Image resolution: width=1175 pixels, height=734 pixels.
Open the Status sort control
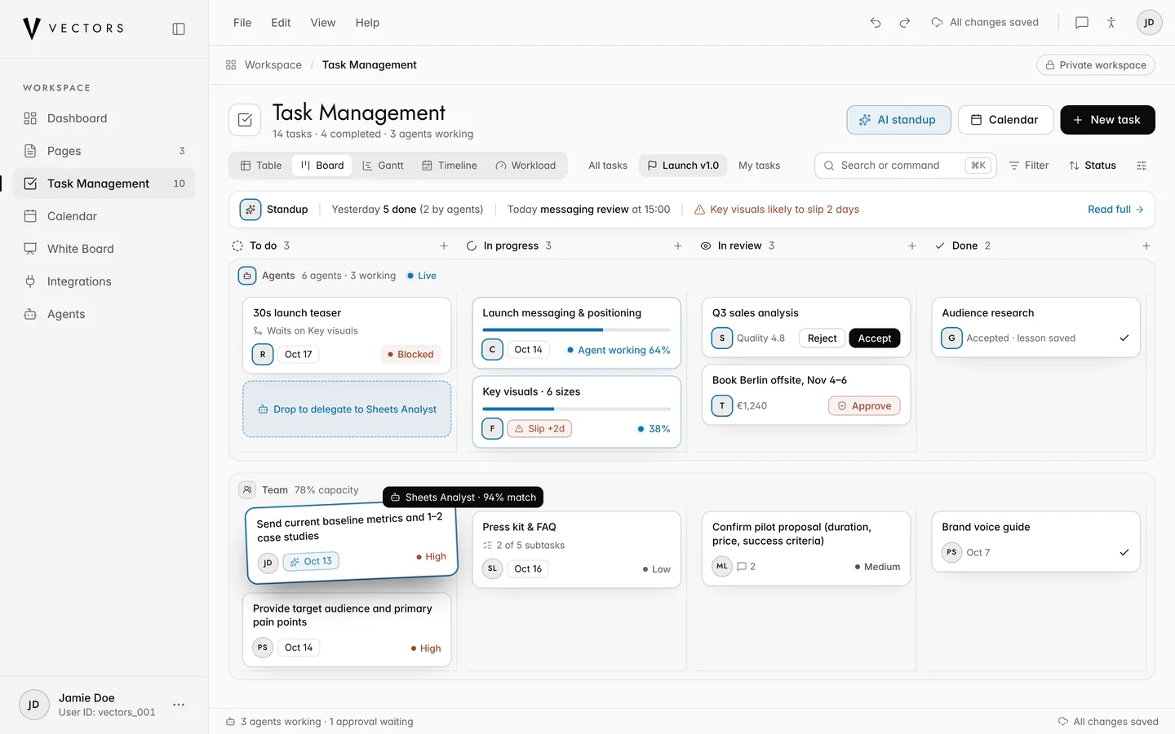(x=1093, y=166)
